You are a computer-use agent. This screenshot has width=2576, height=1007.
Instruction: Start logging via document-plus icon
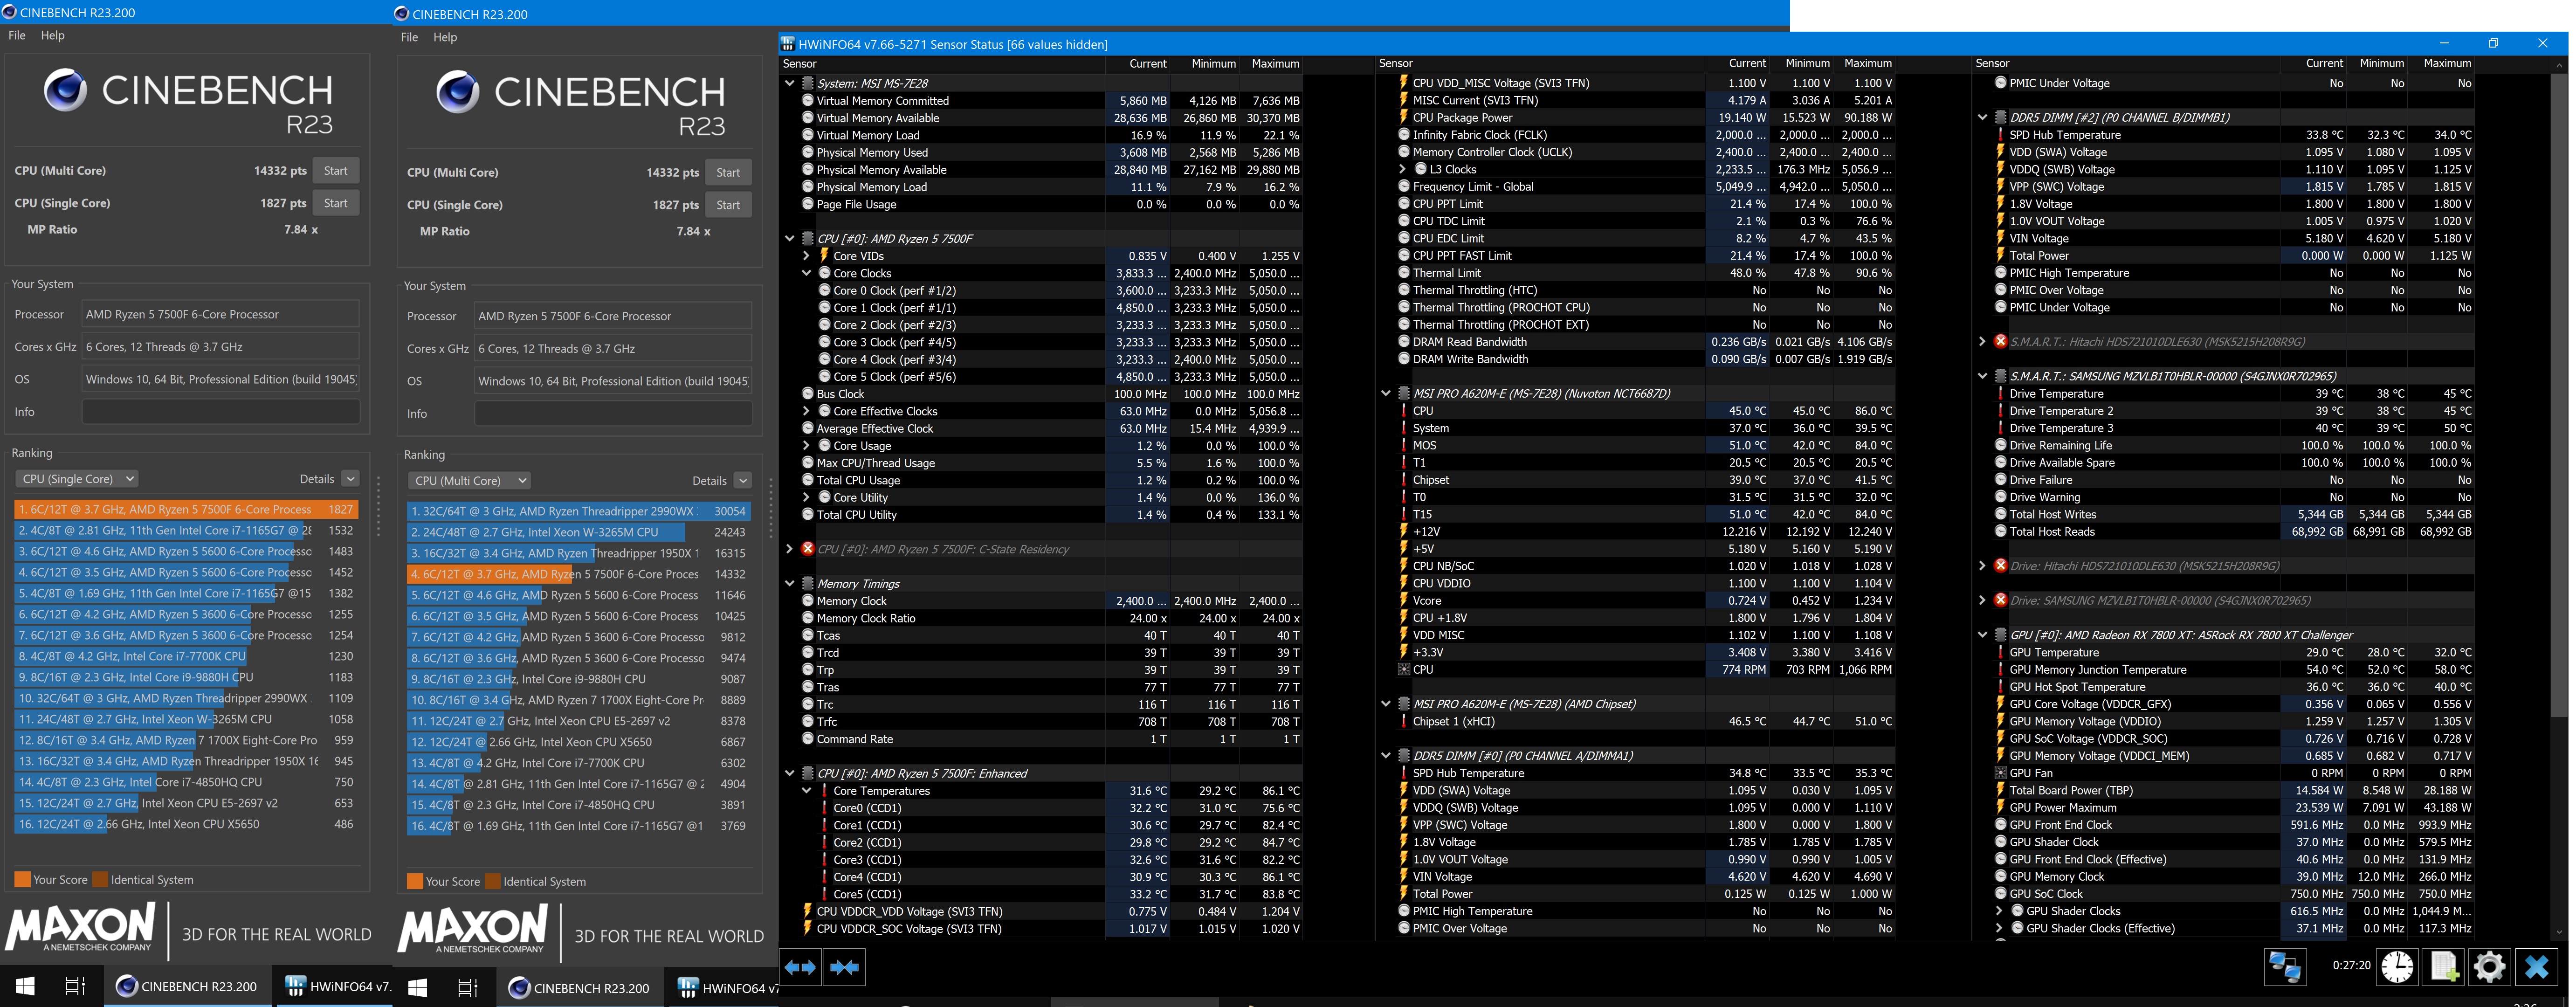pos(2443,967)
